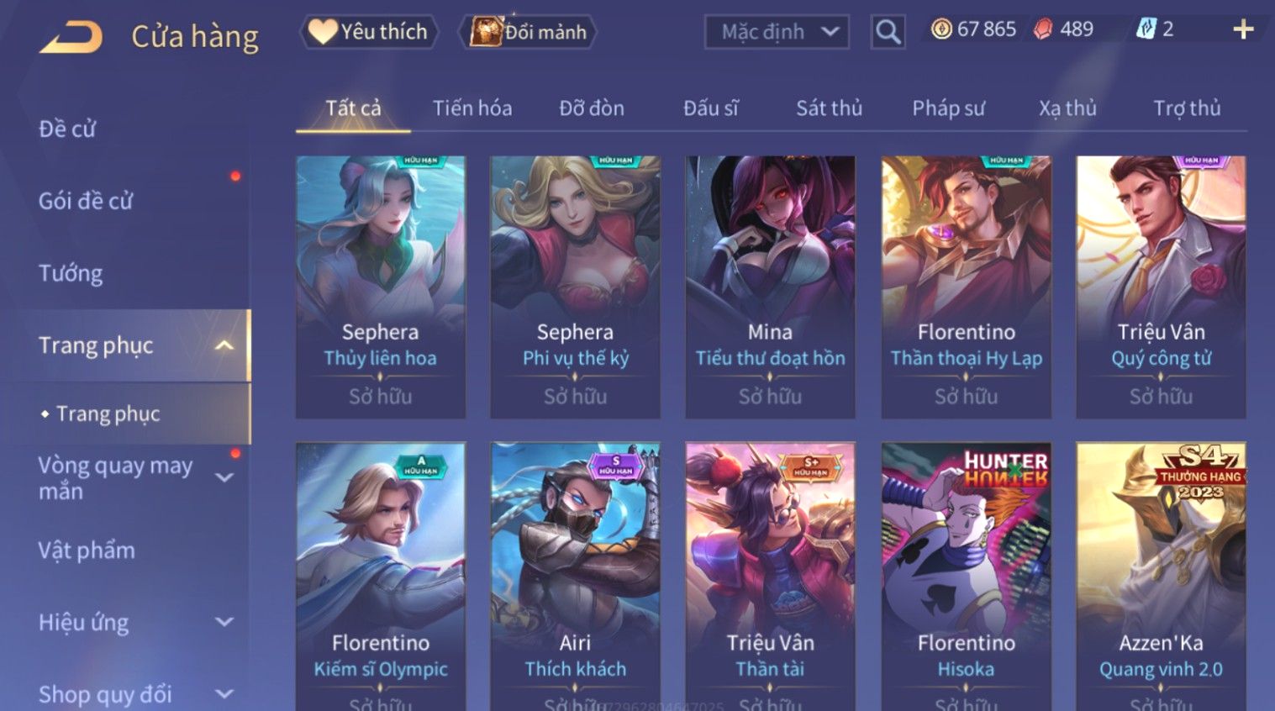The width and height of the screenshot is (1275, 711).
Task: Select Florentino Hisoka skin card
Action: tap(966, 577)
